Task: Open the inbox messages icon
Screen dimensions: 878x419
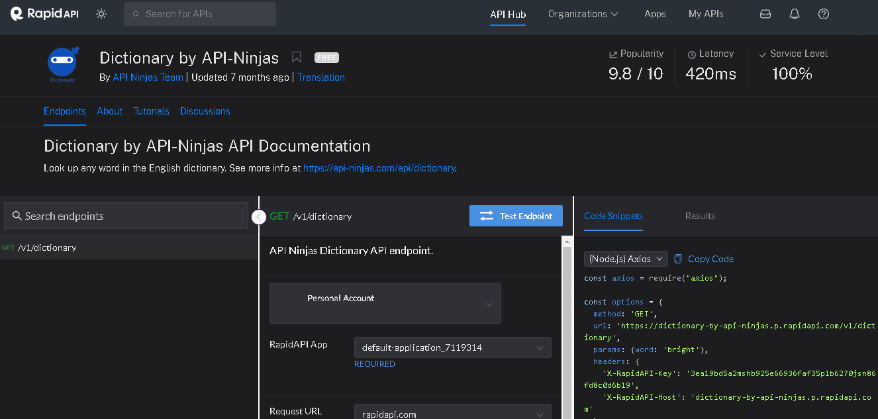Action: (765, 14)
